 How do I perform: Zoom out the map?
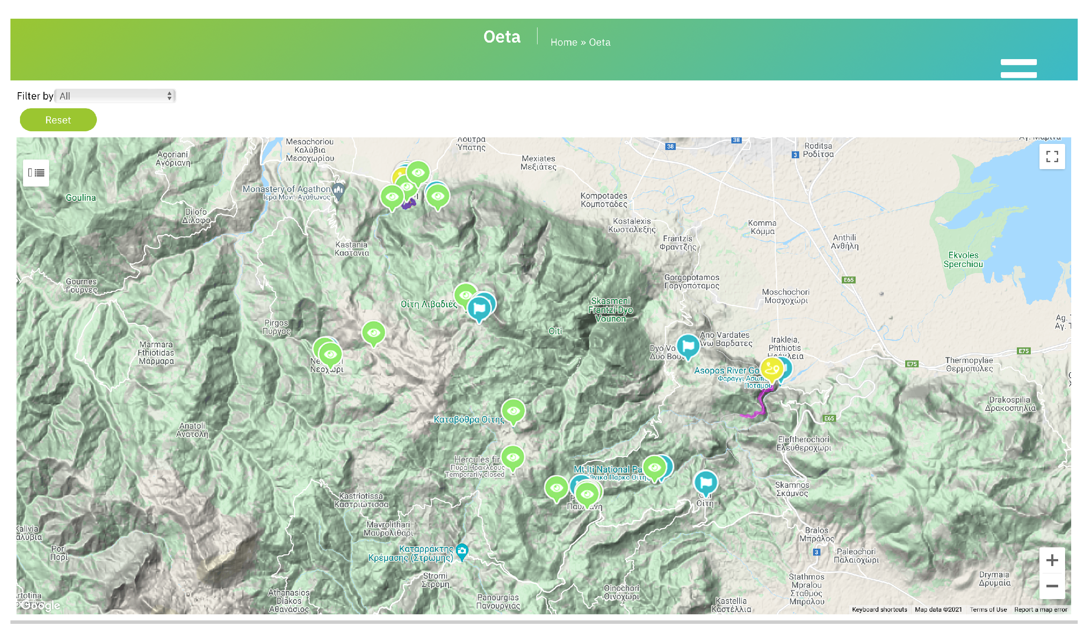coord(1051,586)
